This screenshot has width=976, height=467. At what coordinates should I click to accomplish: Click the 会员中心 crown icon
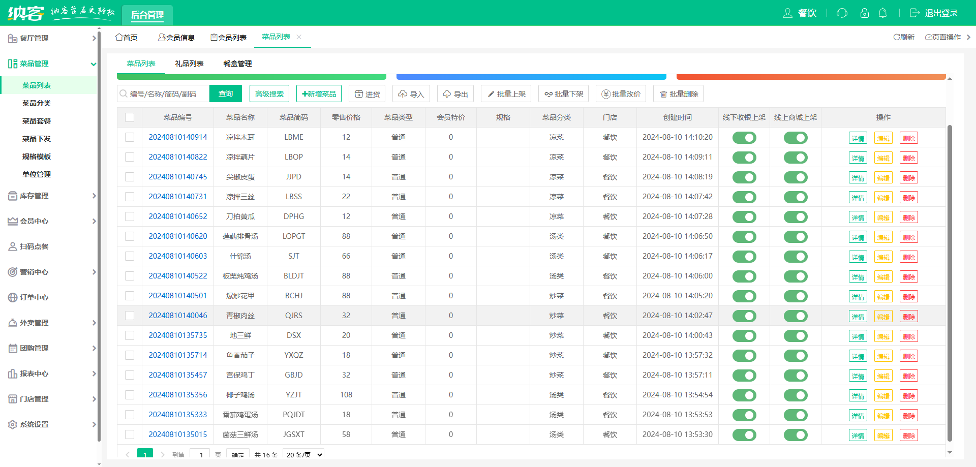tap(13, 221)
